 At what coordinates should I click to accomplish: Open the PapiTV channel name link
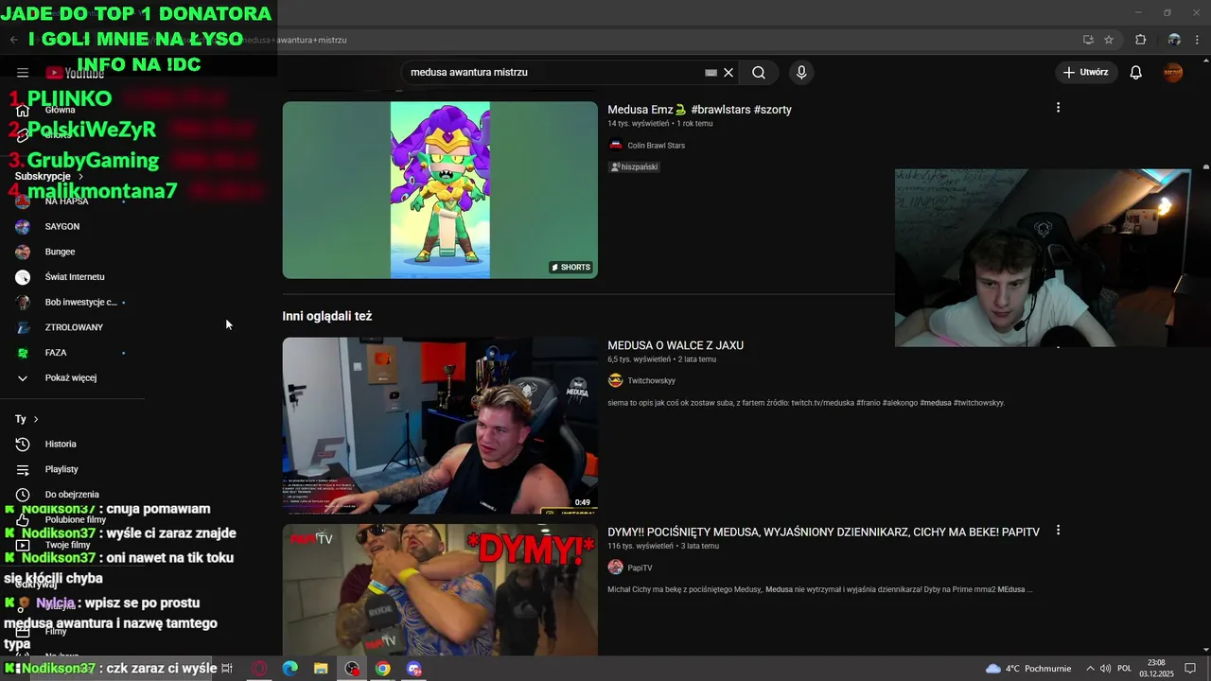tap(640, 567)
